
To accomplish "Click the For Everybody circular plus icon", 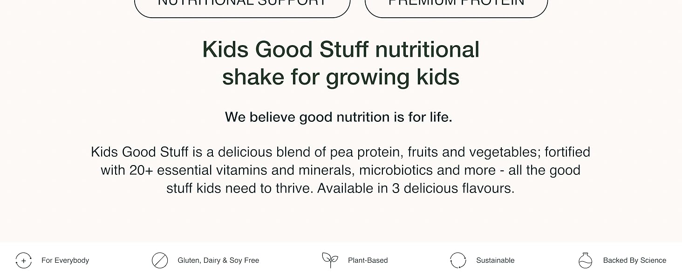I will (x=23, y=260).
